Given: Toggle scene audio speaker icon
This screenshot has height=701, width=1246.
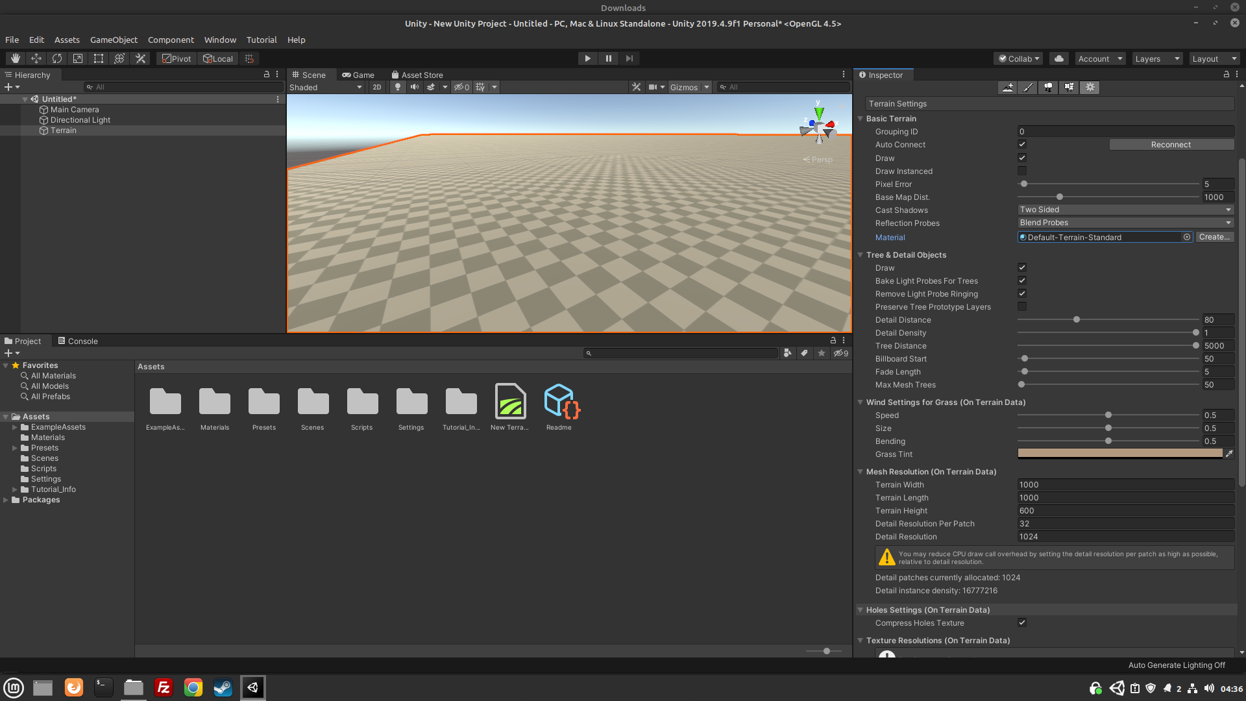Looking at the screenshot, I should [415, 87].
